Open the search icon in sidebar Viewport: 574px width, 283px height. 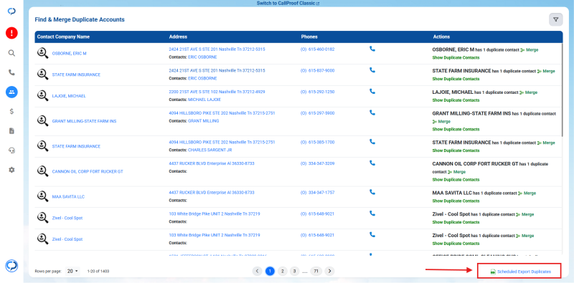11,54
